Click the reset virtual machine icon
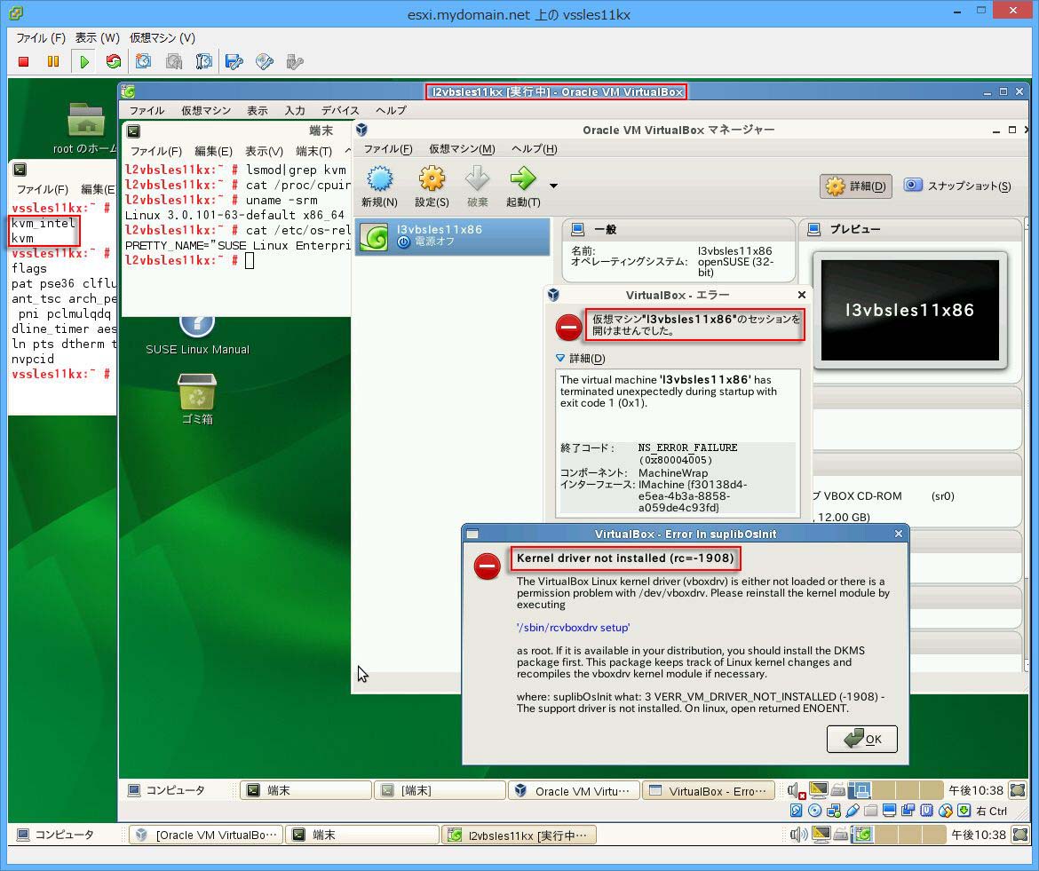The width and height of the screenshot is (1039, 871). coord(114,61)
